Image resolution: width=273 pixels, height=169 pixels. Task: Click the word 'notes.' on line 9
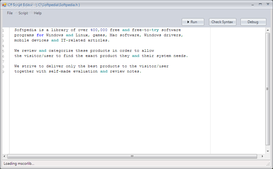coord(134,71)
